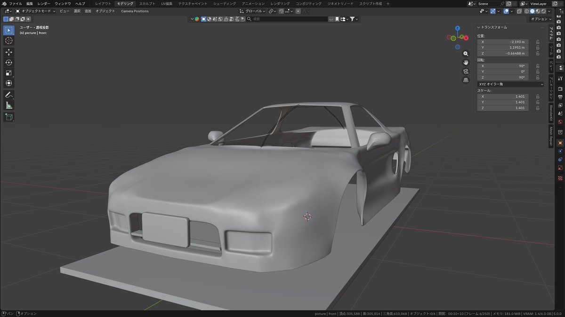This screenshot has height=317, width=565.
Task: Select the Add Cube tool
Action: [x=9, y=116]
